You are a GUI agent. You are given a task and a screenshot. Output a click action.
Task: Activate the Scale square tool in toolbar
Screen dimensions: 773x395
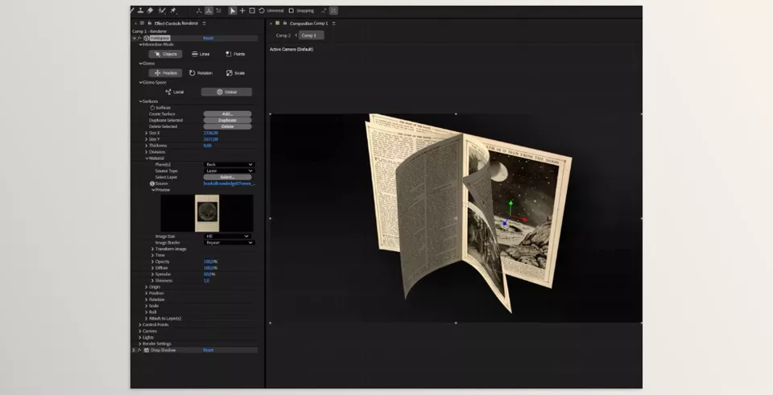click(x=252, y=10)
